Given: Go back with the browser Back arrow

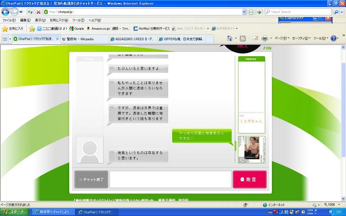Looking at the screenshot, I should pos(5,12).
